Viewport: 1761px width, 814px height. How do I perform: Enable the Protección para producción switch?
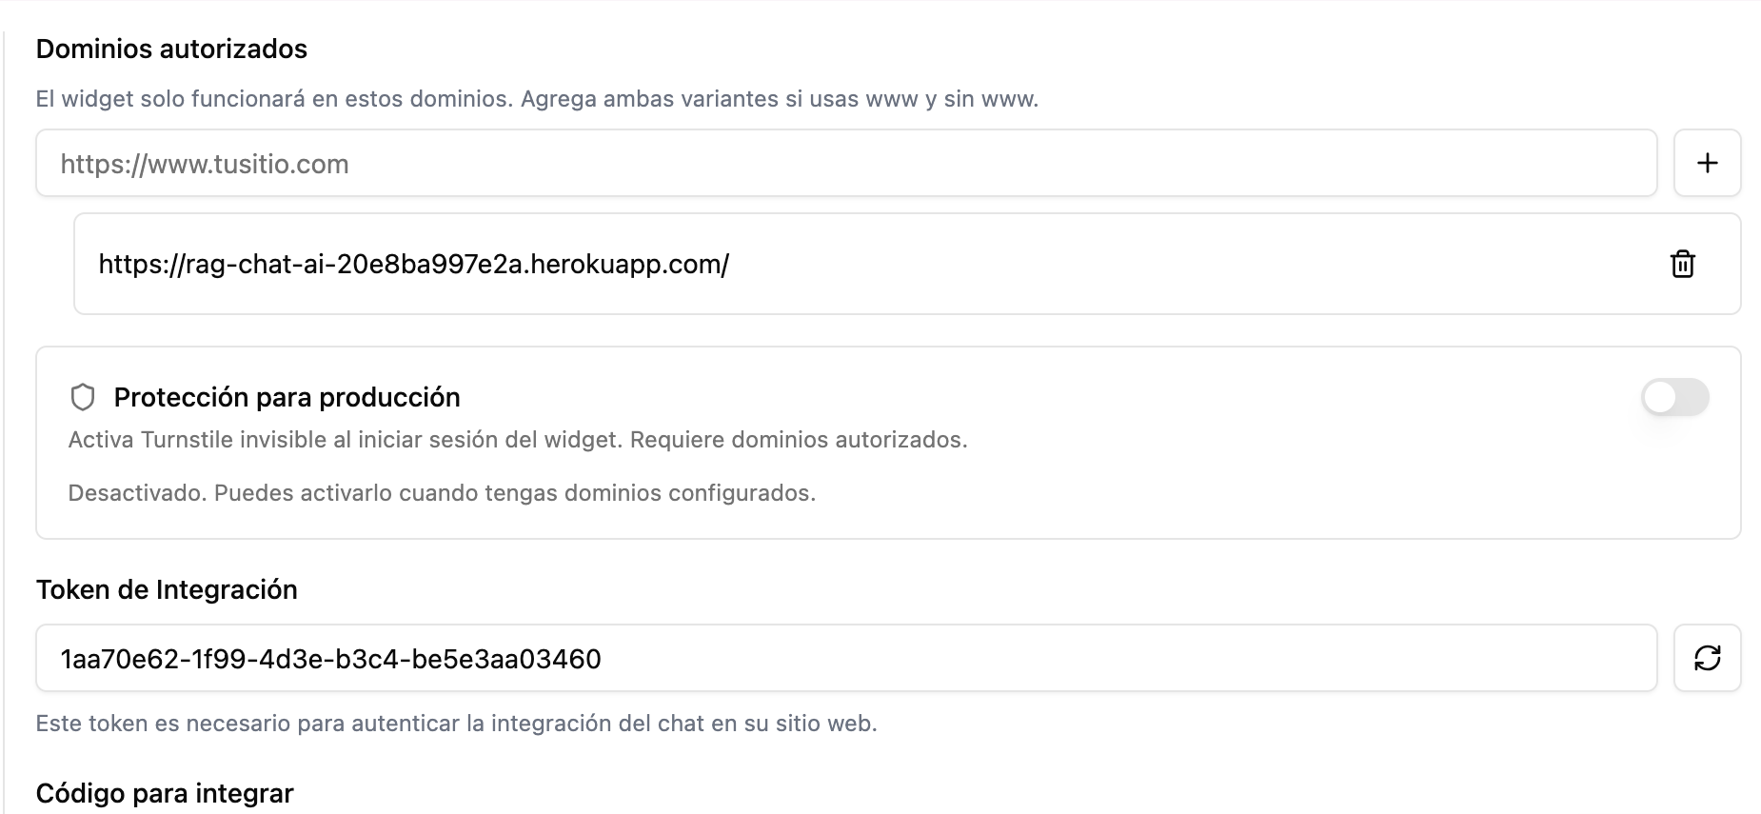coord(1675,397)
